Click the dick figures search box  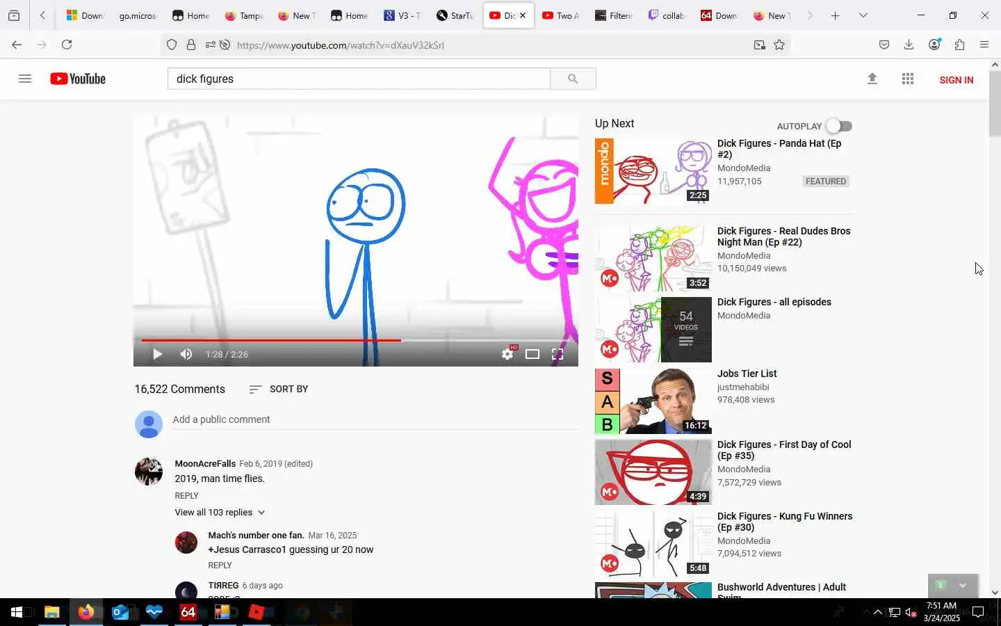click(359, 79)
